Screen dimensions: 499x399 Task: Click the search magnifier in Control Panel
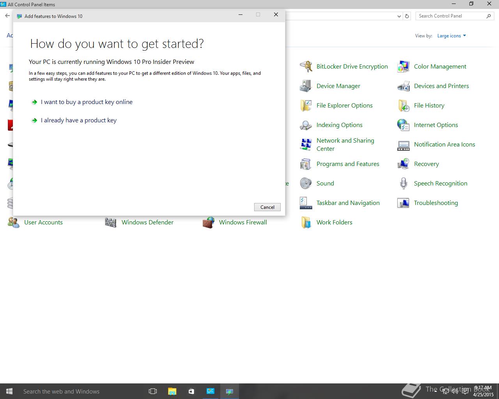pos(488,16)
